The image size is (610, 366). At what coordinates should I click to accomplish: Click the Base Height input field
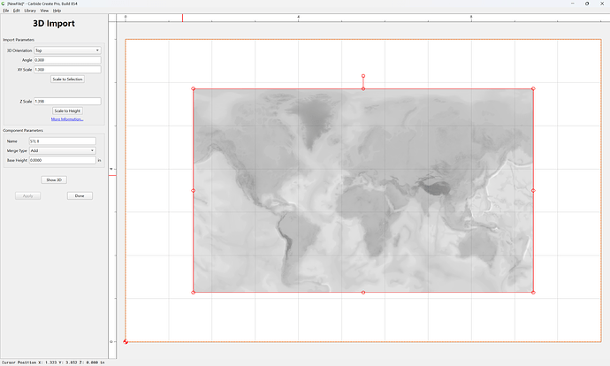click(63, 160)
